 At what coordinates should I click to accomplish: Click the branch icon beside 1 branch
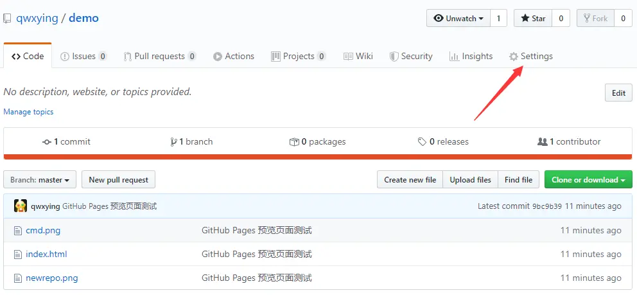click(174, 142)
